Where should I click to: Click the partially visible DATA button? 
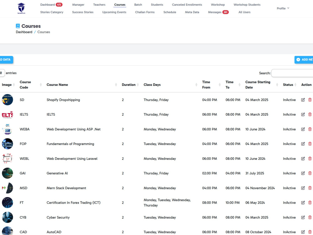click(x=6, y=60)
